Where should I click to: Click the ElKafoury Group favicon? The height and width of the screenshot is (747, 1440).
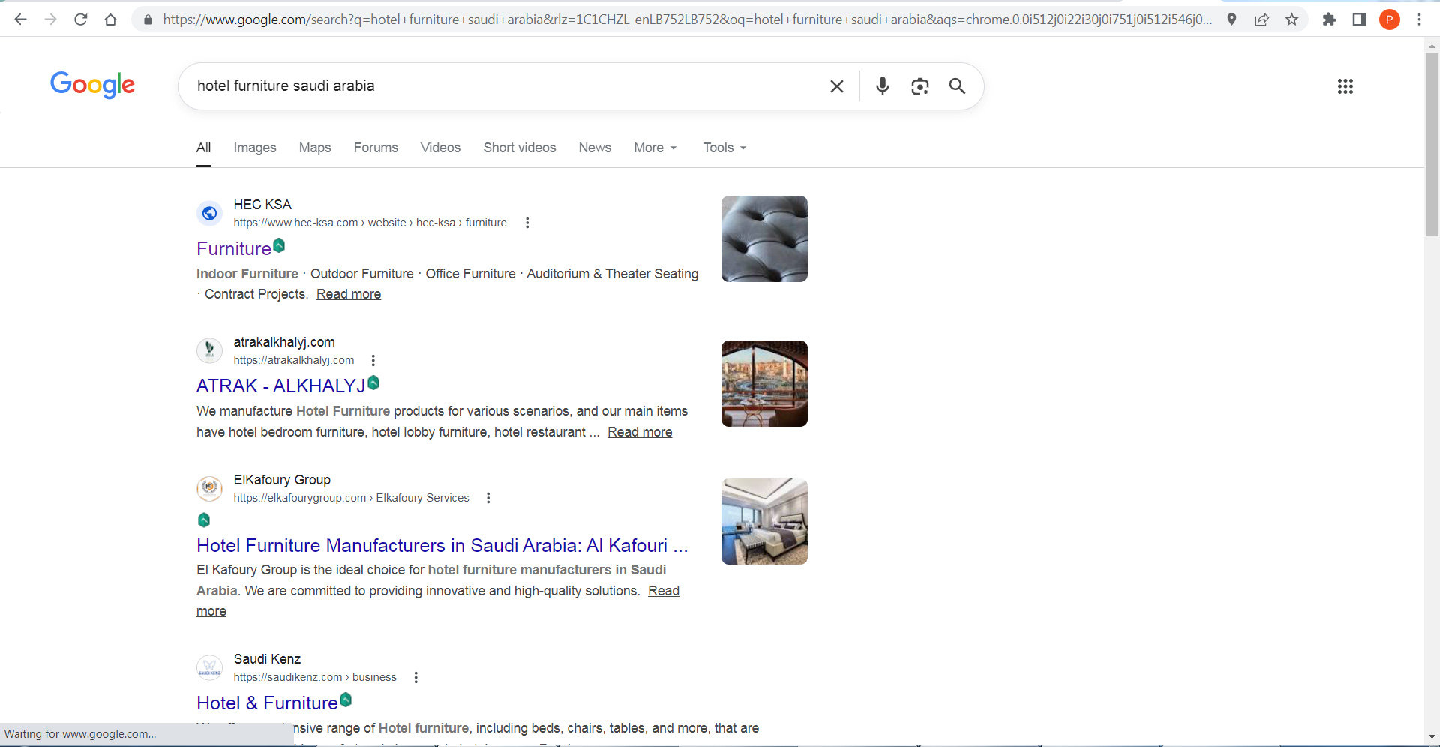209,488
